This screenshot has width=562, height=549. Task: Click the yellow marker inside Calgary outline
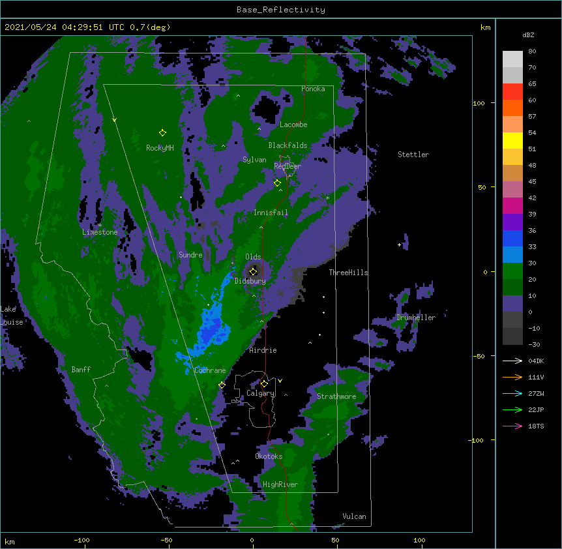pos(264,384)
